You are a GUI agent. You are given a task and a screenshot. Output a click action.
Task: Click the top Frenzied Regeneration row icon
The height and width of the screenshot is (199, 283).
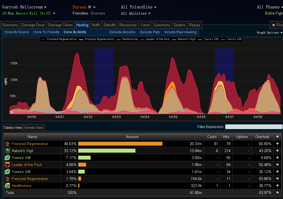[x=7, y=144]
